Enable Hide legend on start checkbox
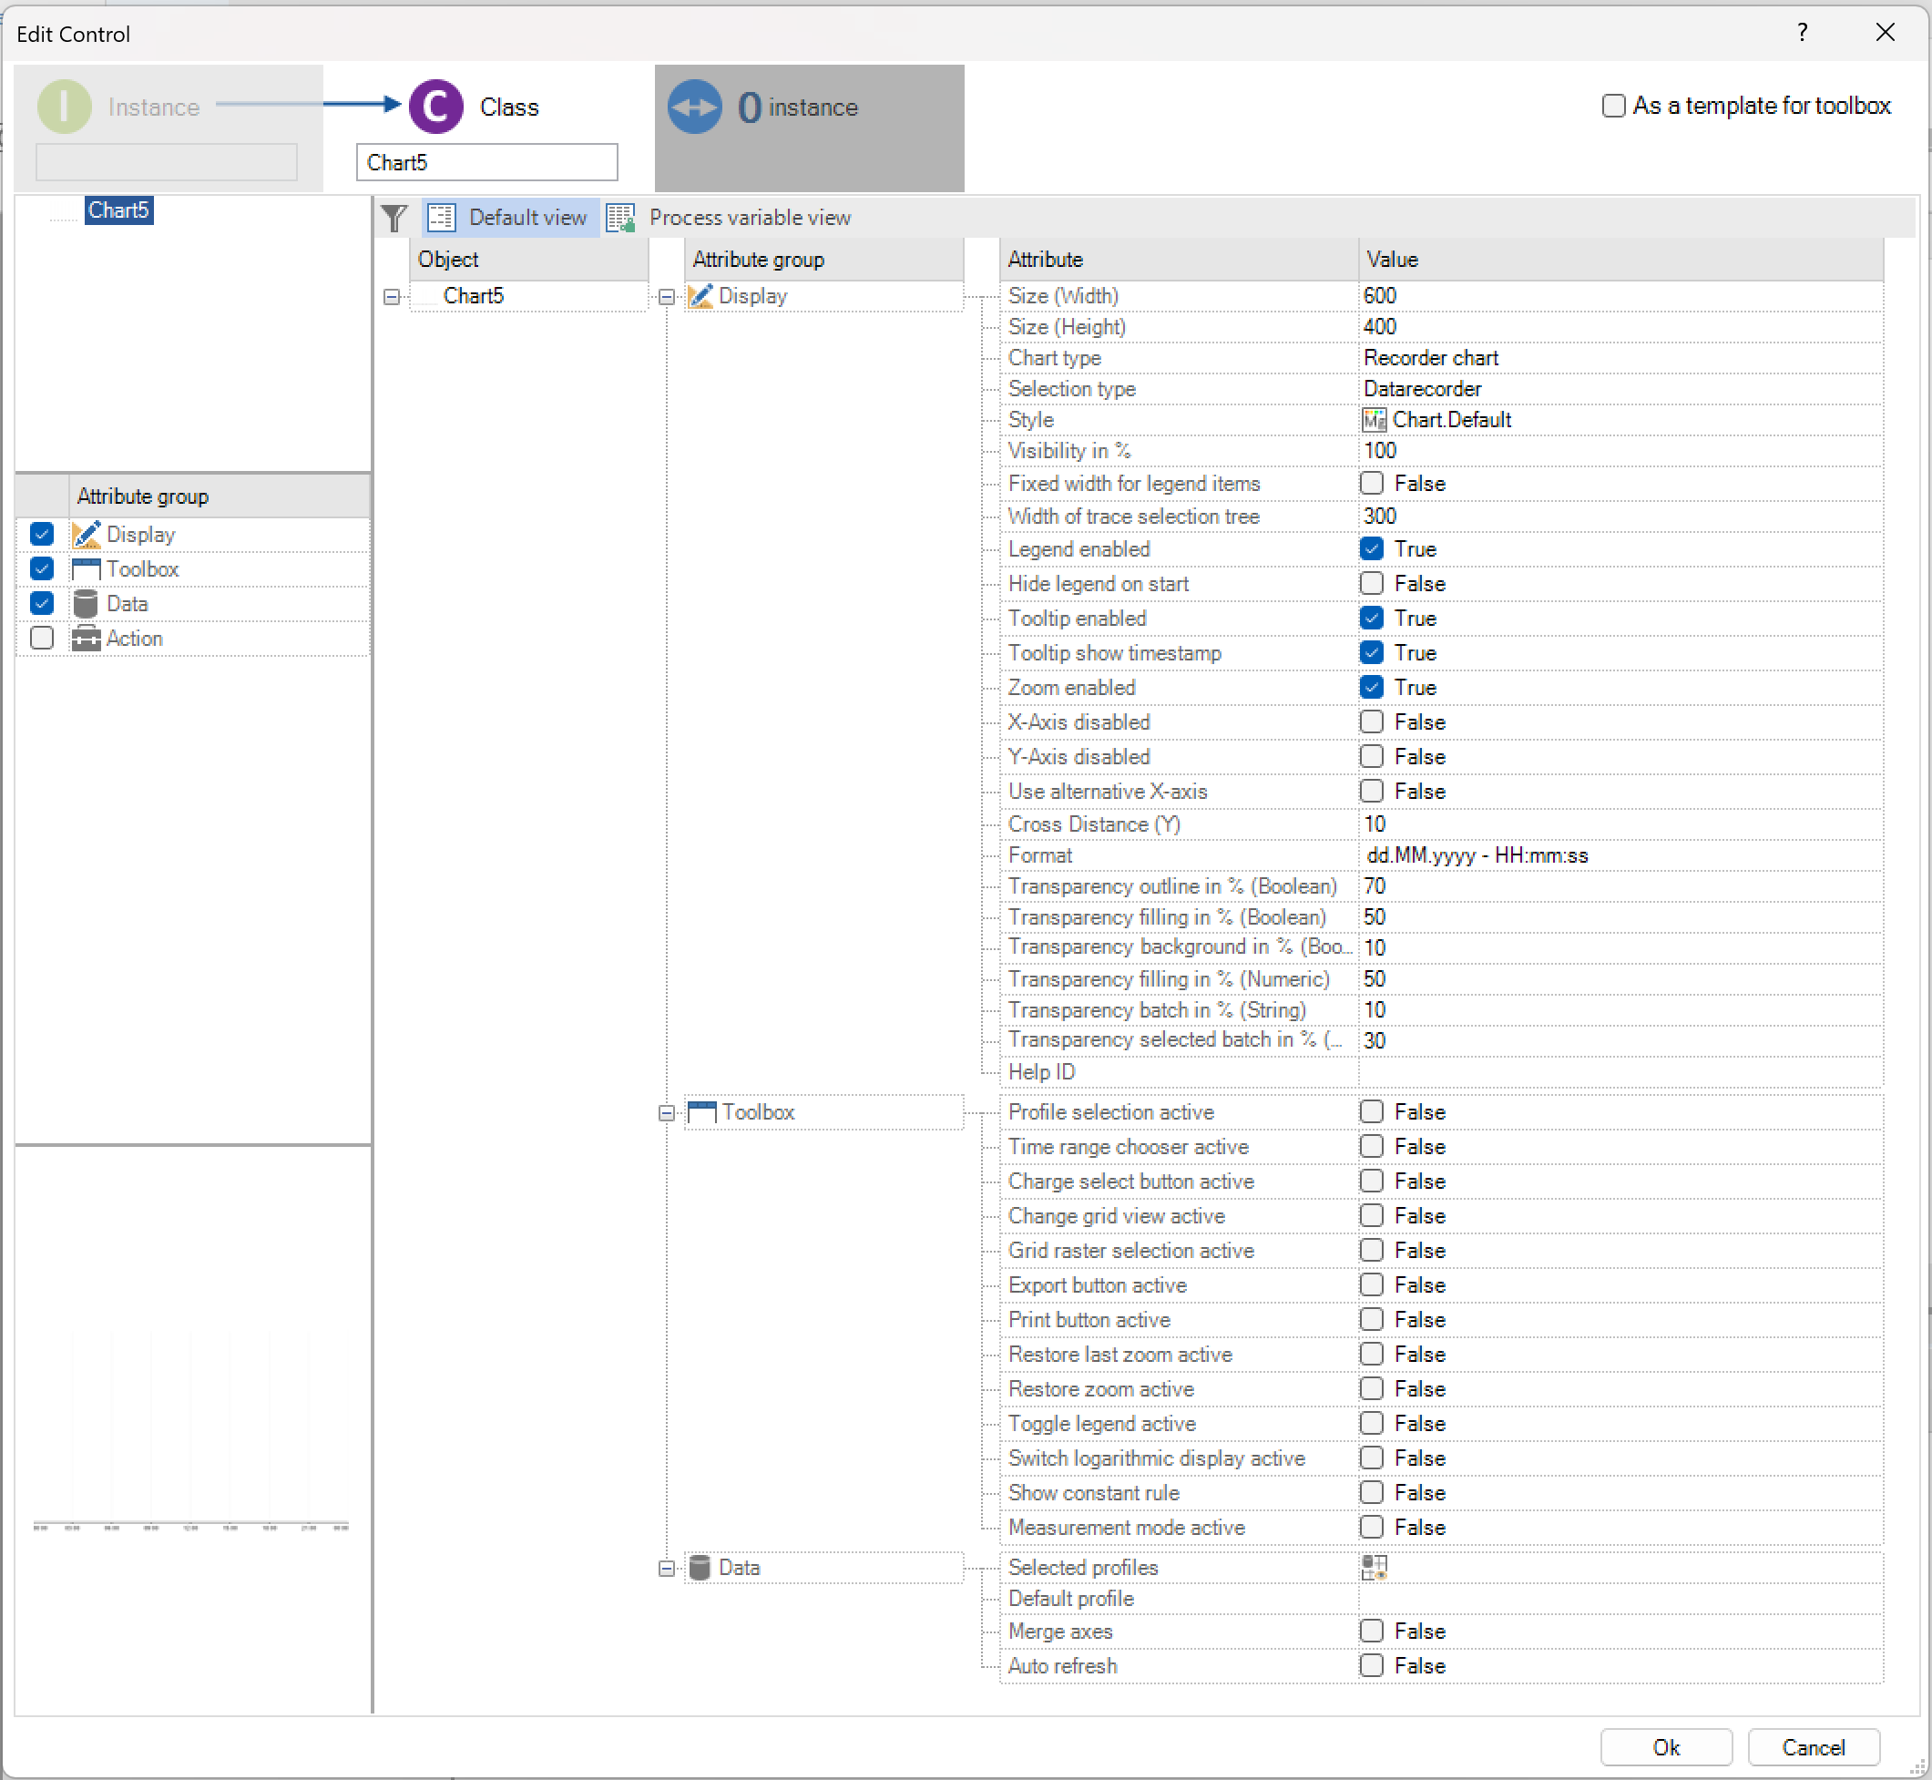Image resolution: width=1932 pixels, height=1780 pixels. pyautogui.click(x=1372, y=584)
